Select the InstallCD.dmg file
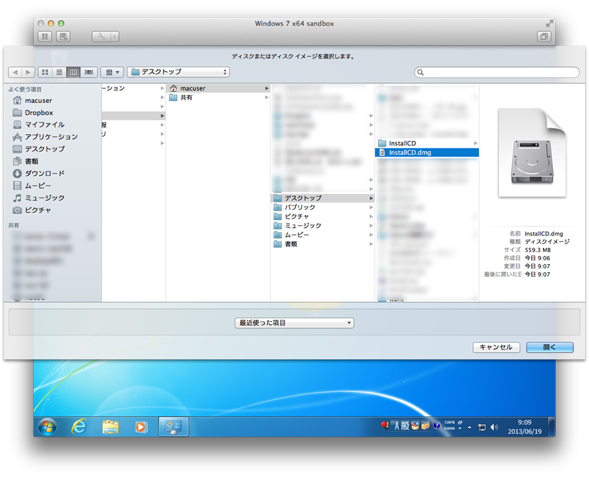The width and height of the screenshot is (589, 477). (x=427, y=153)
